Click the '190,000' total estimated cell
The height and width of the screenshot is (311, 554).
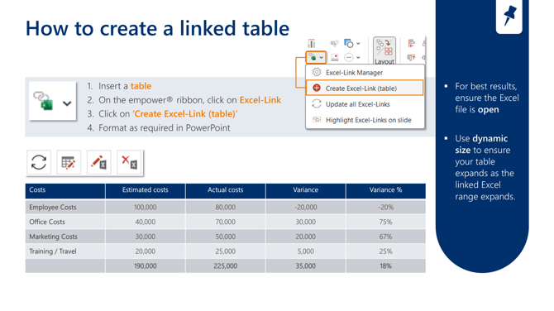point(146,266)
